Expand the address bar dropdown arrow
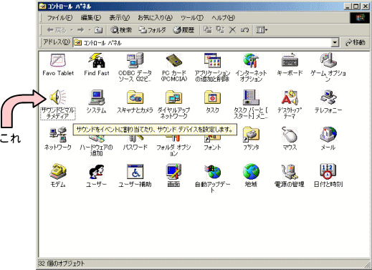The height and width of the screenshot is (270, 372). pos(335,43)
